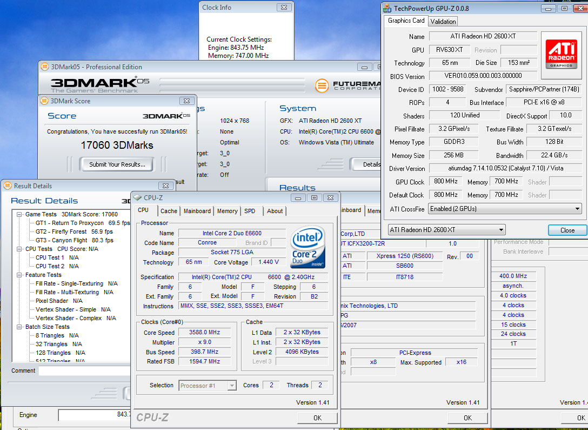Click OK in the Mainboard CPU-Z window
Viewport: 588px width, 430px height.
467,418
